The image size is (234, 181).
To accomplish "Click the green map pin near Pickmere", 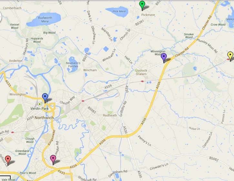I will [x=142, y=5].
